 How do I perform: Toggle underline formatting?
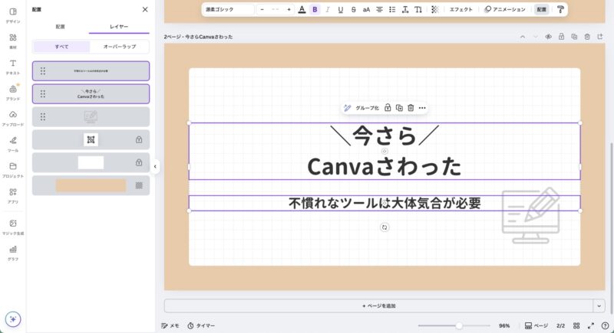point(341,9)
